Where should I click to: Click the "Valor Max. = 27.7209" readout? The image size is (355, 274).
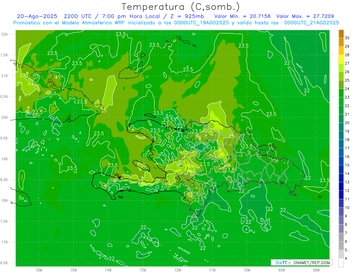tap(305, 16)
